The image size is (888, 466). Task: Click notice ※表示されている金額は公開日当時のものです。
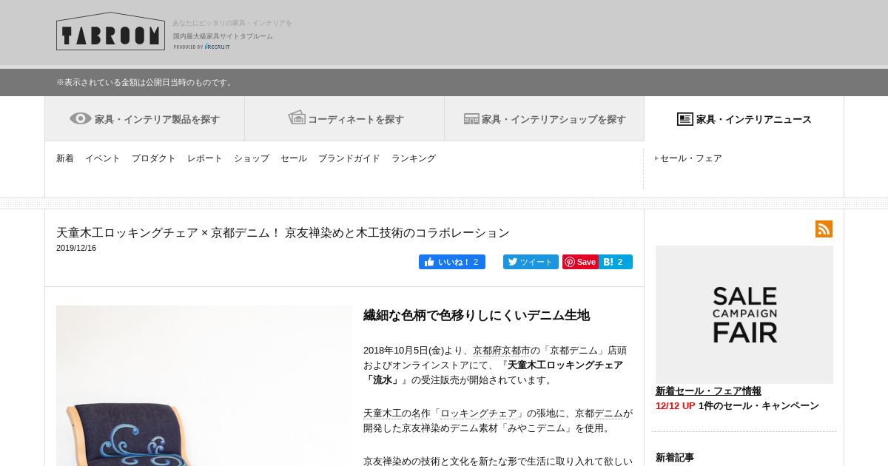(x=145, y=82)
